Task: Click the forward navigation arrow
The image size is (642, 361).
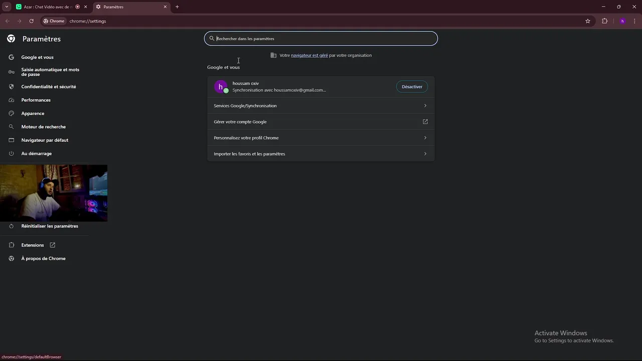Action: pyautogui.click(x=19, y=21)
